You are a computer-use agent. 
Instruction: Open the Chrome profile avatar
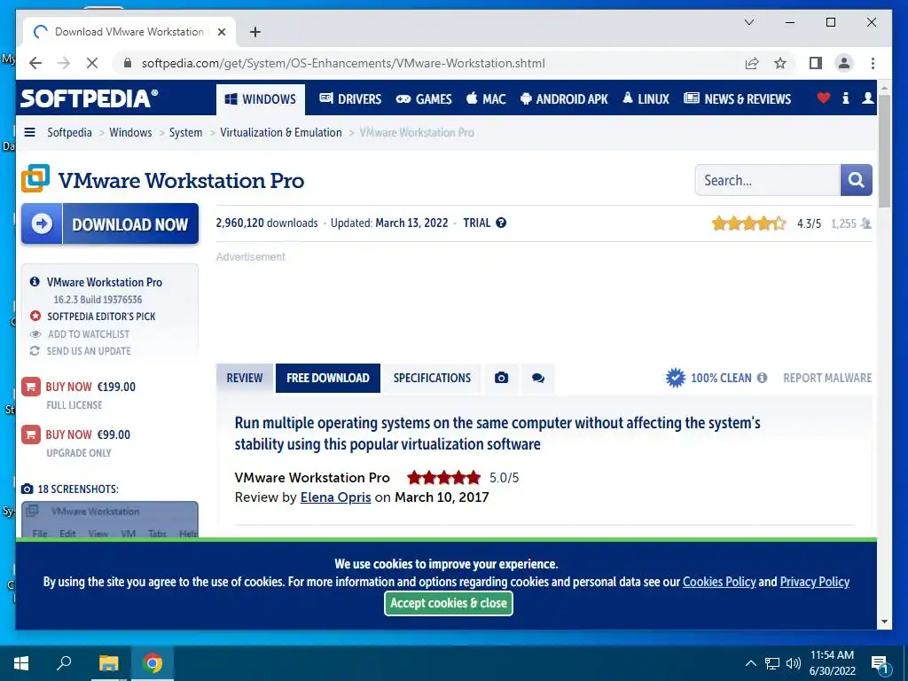pos(844,63)
